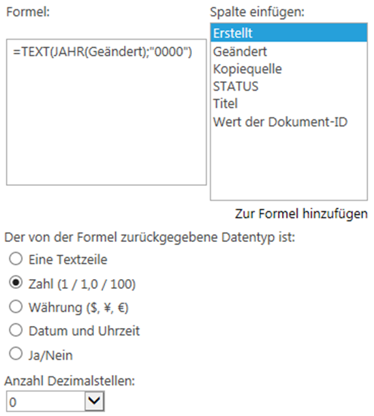Click Zur Formel hinzufügen link
This screenshot has width=374, height=416.
click(x=301, y=214)
